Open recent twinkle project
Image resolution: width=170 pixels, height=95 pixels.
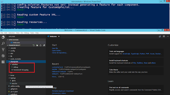54,69
